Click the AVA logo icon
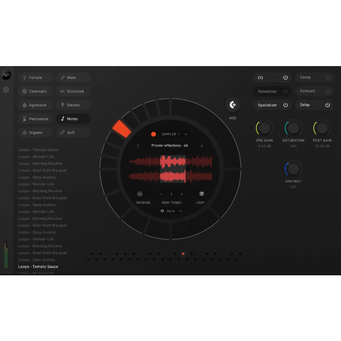The image size is (341, 341). pos(6,75)
